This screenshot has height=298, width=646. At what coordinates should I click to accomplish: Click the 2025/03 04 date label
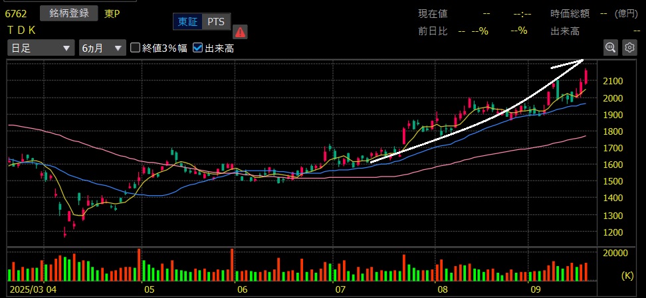(x=32, y=290)
